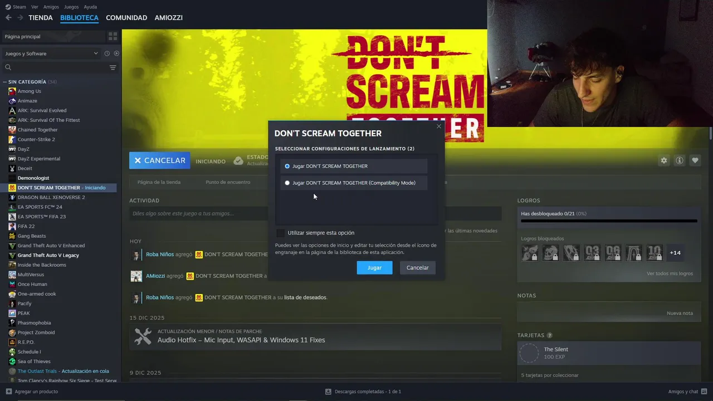The width and height of the screenshot is (713, 401).
Task: Click Página principal in sidebar
Action: 53,36
